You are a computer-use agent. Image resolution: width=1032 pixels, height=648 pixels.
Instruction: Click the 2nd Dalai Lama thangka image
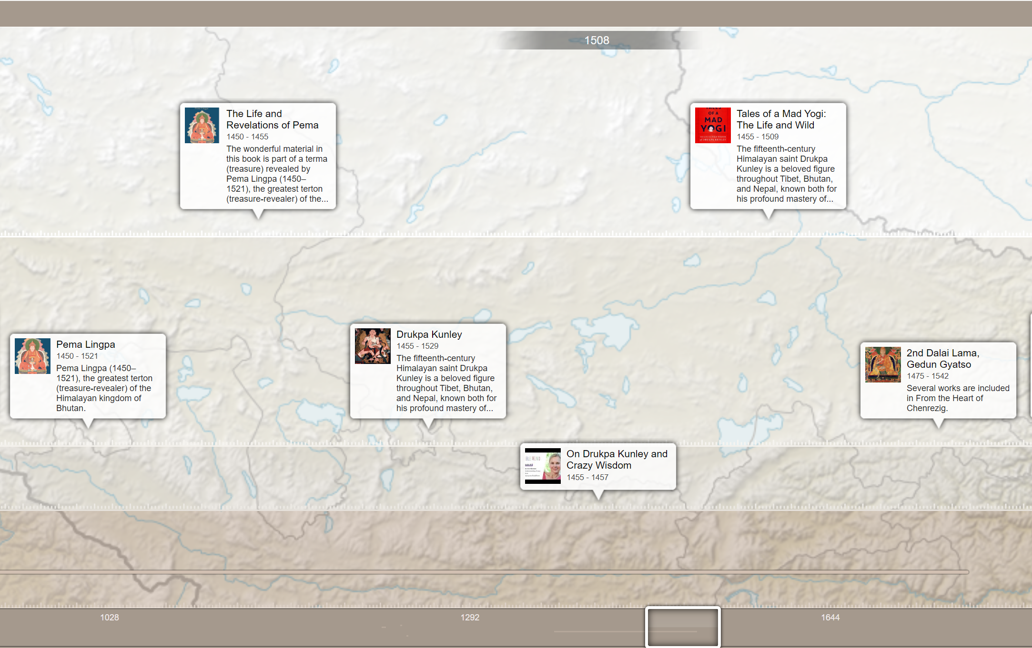pyautogui.click(x=883, y=364)
